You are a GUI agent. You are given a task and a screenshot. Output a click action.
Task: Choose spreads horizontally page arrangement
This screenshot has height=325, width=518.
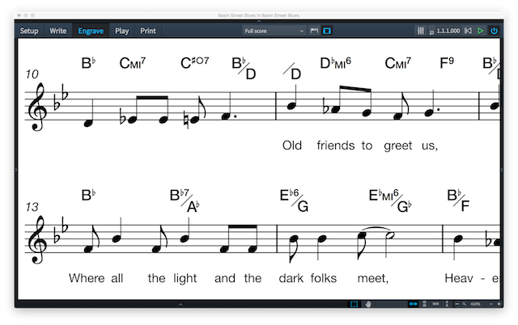pos(413,304)
